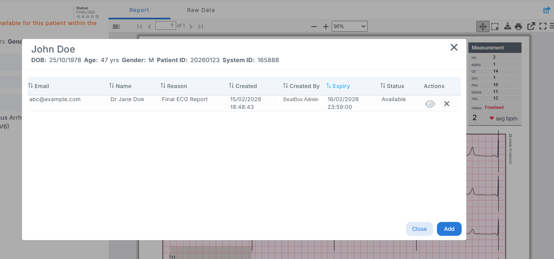554x259 pixels.
Task: Sort the table by Email column
Action: [x=31, y=86]
